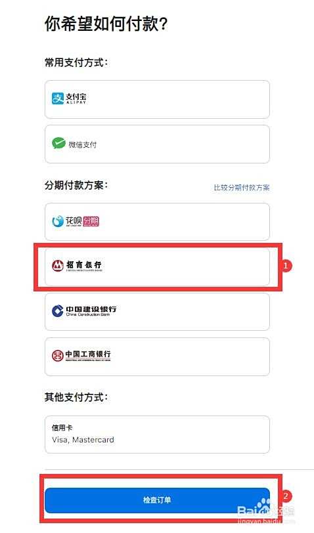Select 信用卡 Visa, Mastercard payment option

tap(157, 435)
